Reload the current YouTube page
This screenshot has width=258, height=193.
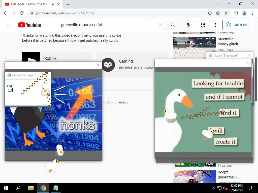click(x=22, y=13)
